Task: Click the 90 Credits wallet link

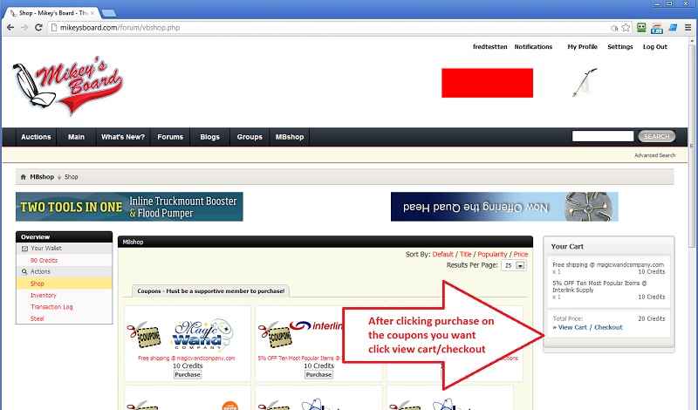Action: coord(44,261)
